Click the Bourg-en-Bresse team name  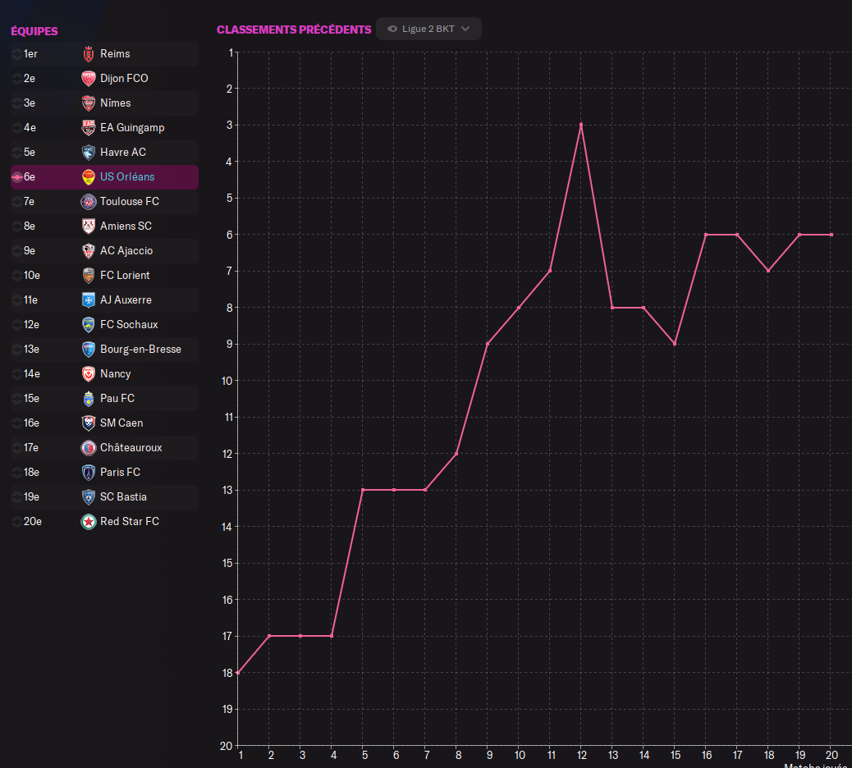(140, 350)
